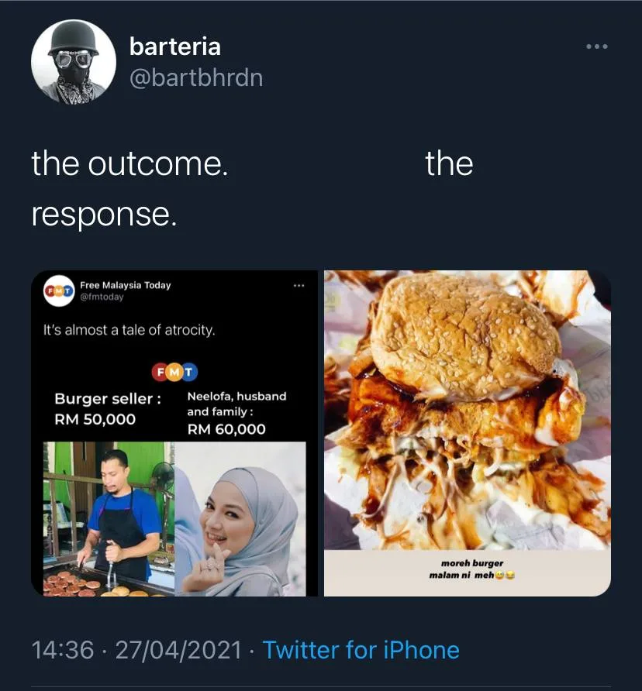Viewport: 642px width, 691px height.
Task: Open the tweet's three-dot more options menu
Action: coord(596,46)
